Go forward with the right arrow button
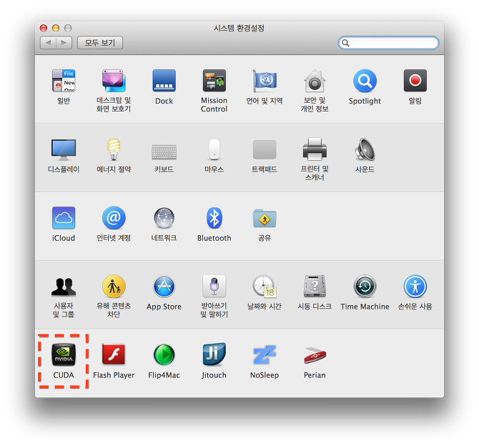The image size is (479, 446). tap(64, 43)
